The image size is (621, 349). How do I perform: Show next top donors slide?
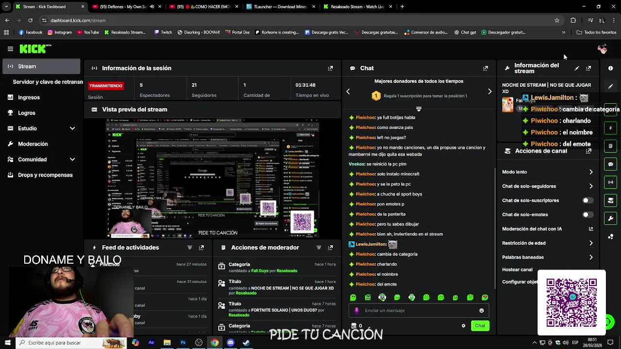[490, 91]
